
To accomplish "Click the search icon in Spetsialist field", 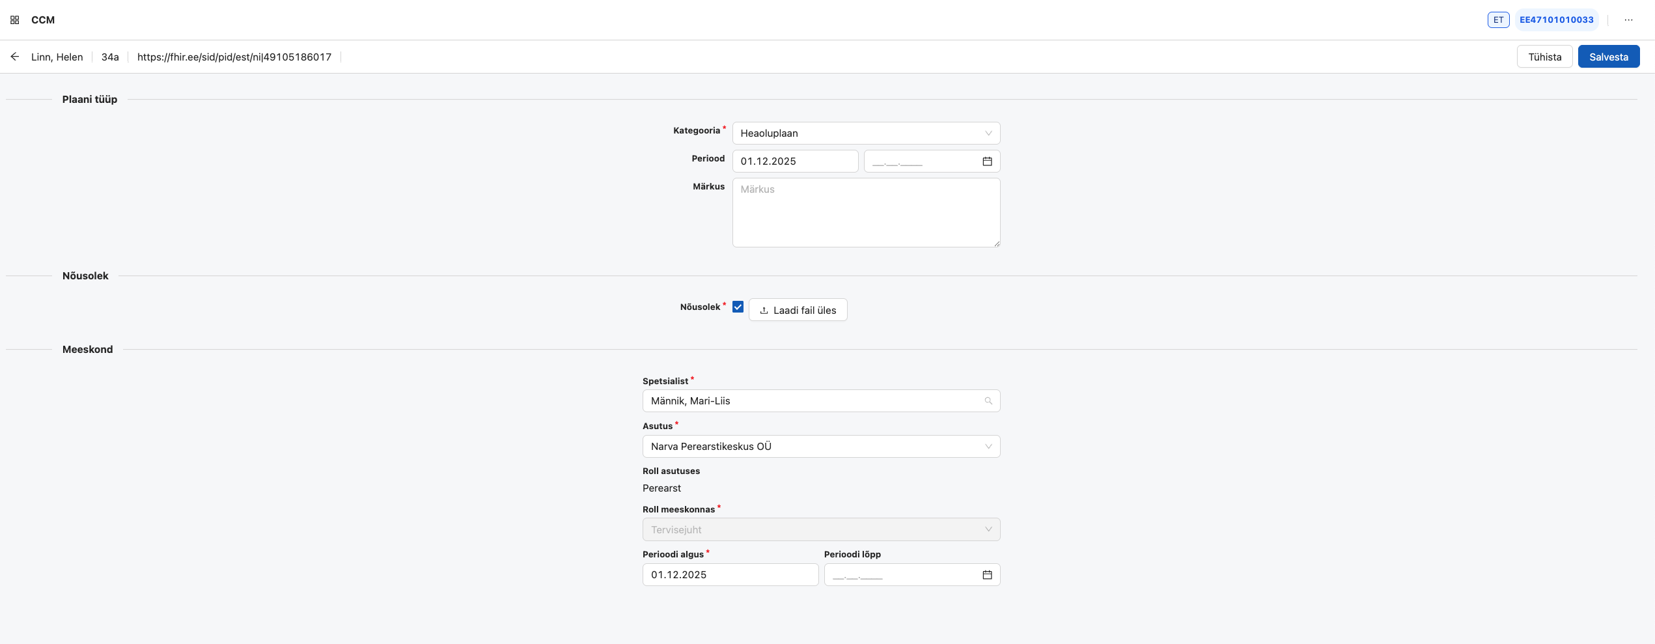I will 988,400.
